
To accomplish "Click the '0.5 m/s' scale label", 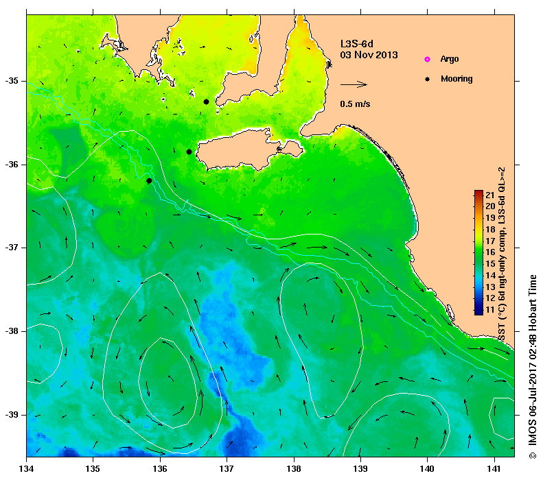I will point(355,104).
